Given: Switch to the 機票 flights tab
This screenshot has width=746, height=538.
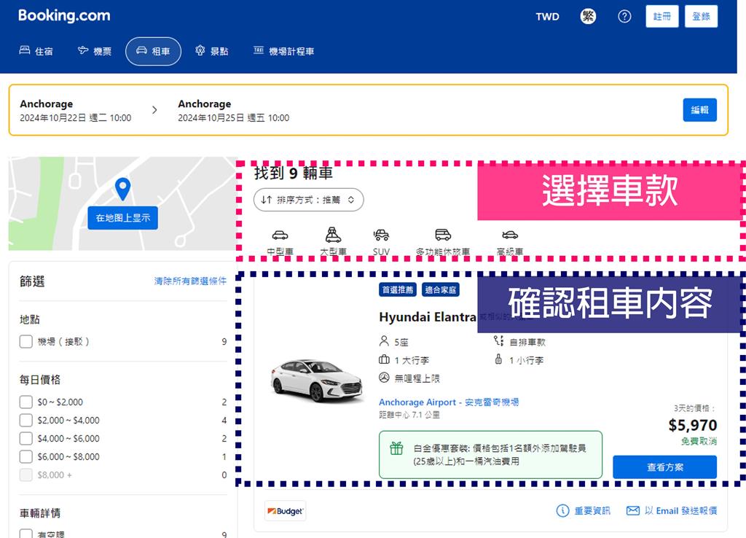Looking at the screenshot, I should 95,51.
